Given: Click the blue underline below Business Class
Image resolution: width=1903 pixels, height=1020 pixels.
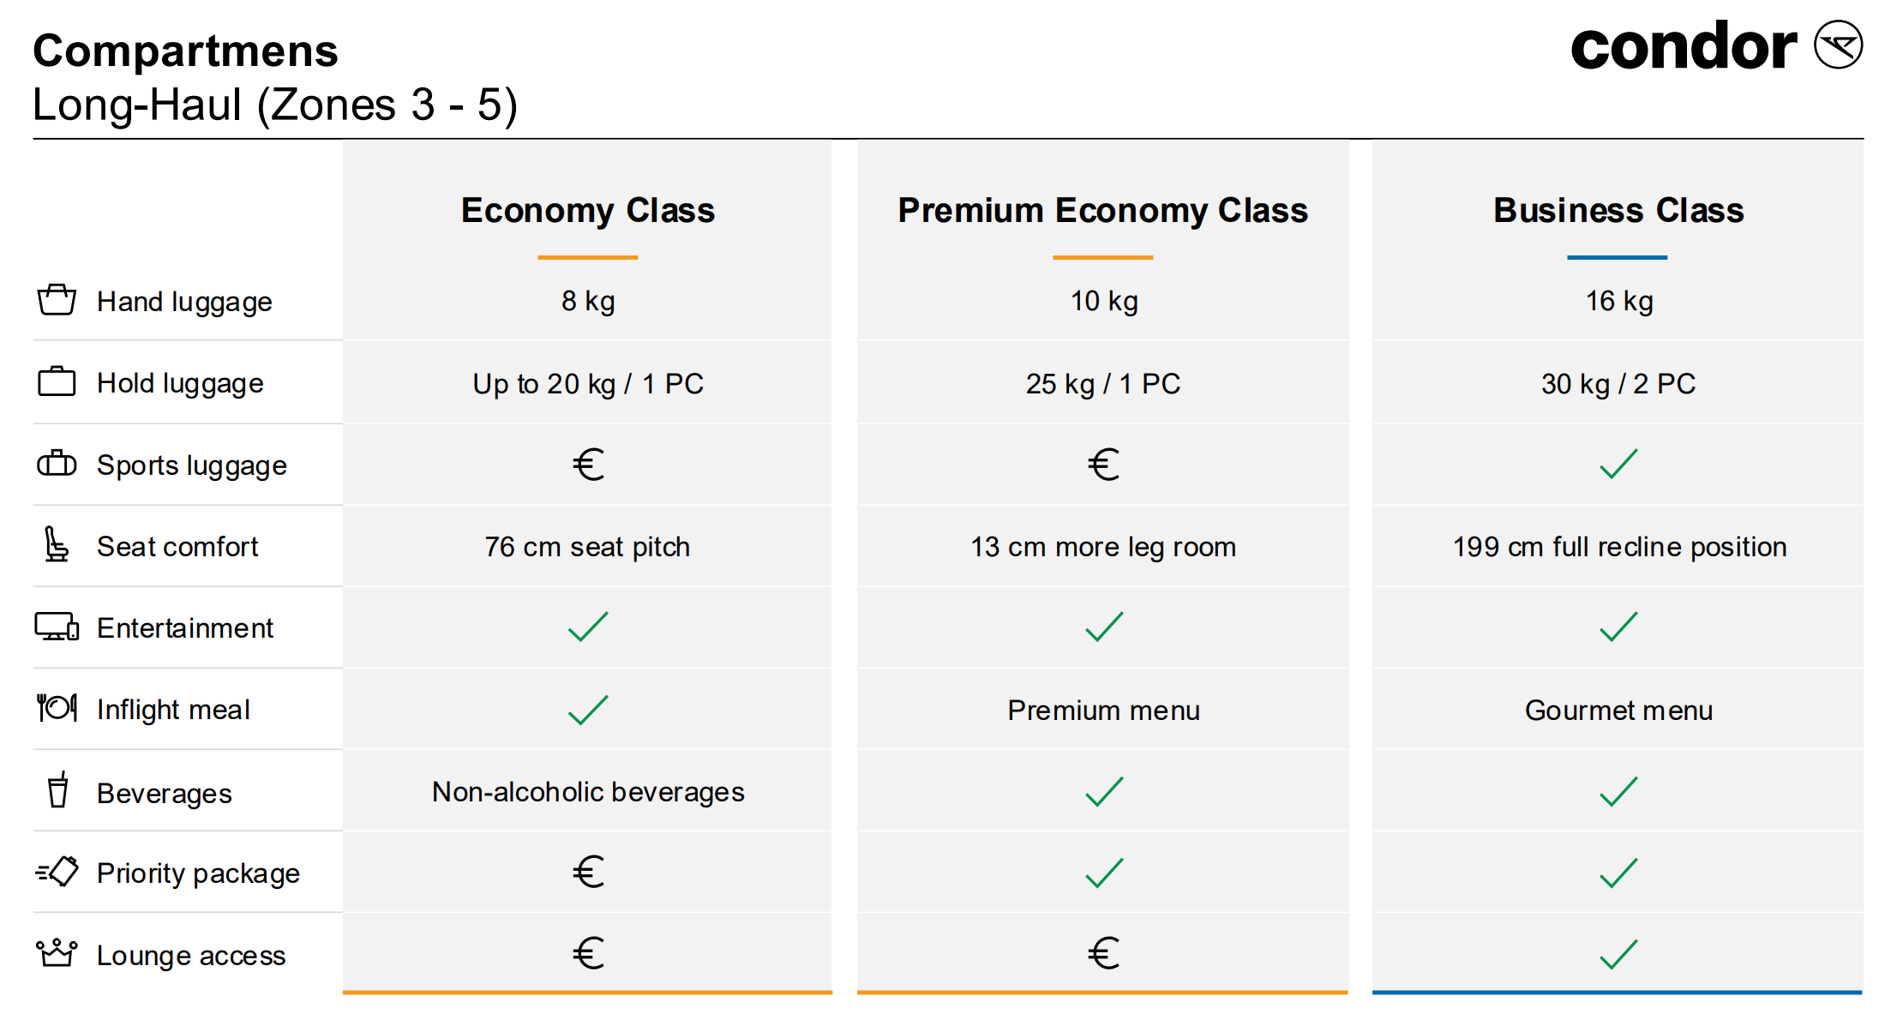Looking at the screenshot, I should 1617,257.
